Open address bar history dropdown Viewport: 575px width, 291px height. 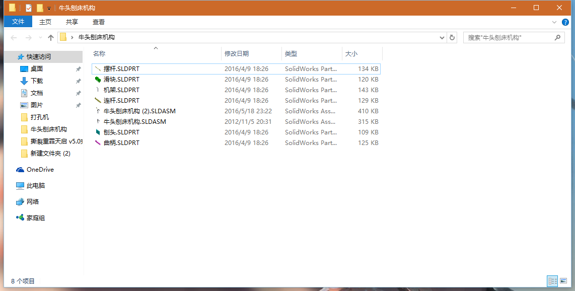442,37
